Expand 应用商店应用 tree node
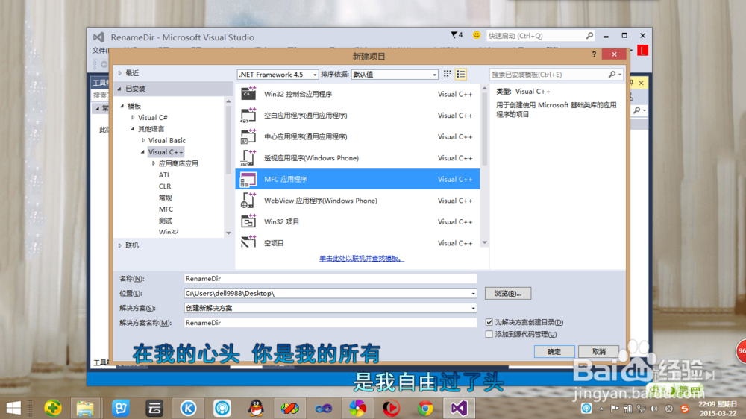Screen dimensions: 746x419 coord(154,163)
